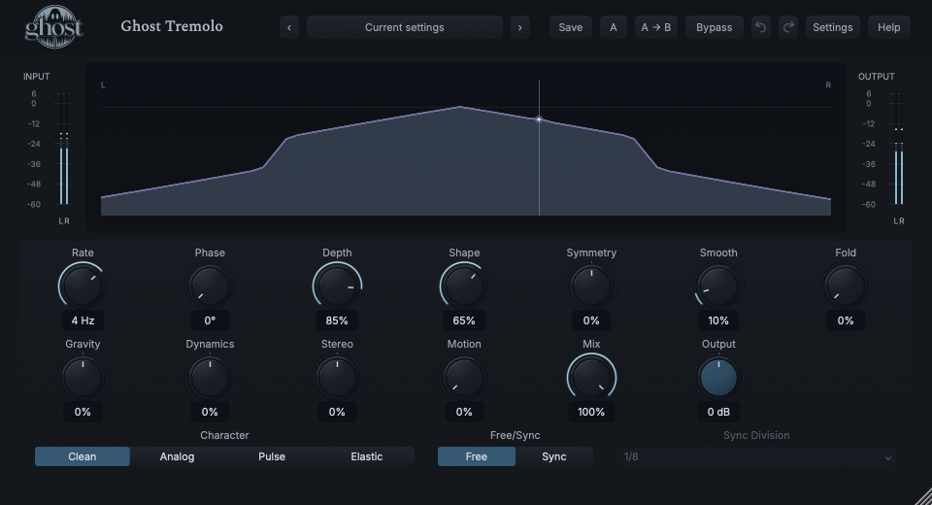Select Clean character mode
Screen dimensions: 932x505
pos(82,456)
